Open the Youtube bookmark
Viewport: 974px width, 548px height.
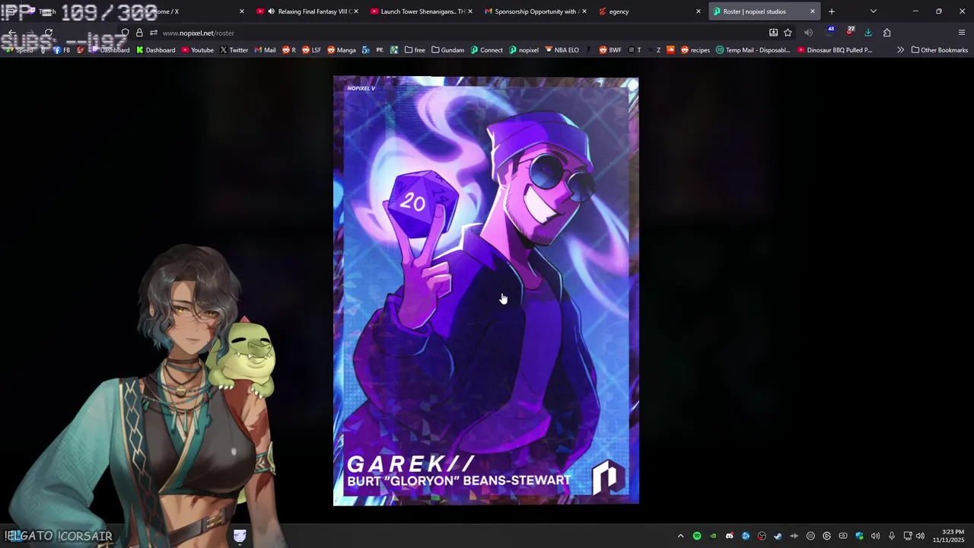pyautogui.click(x=197, y=50)
